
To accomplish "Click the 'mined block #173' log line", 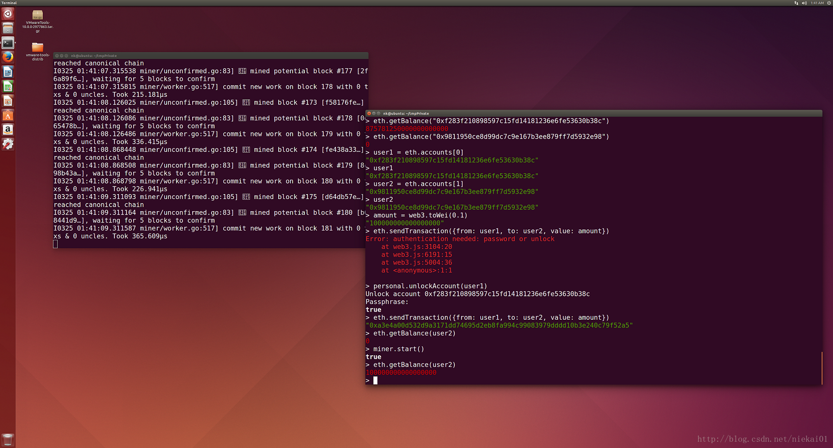I will tap(208, 103).
